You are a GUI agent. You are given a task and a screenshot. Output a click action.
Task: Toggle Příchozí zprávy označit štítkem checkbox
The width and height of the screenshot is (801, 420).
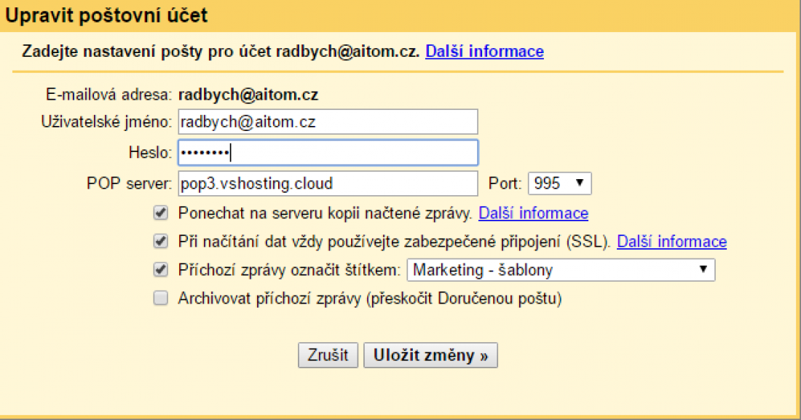[161, 270]
